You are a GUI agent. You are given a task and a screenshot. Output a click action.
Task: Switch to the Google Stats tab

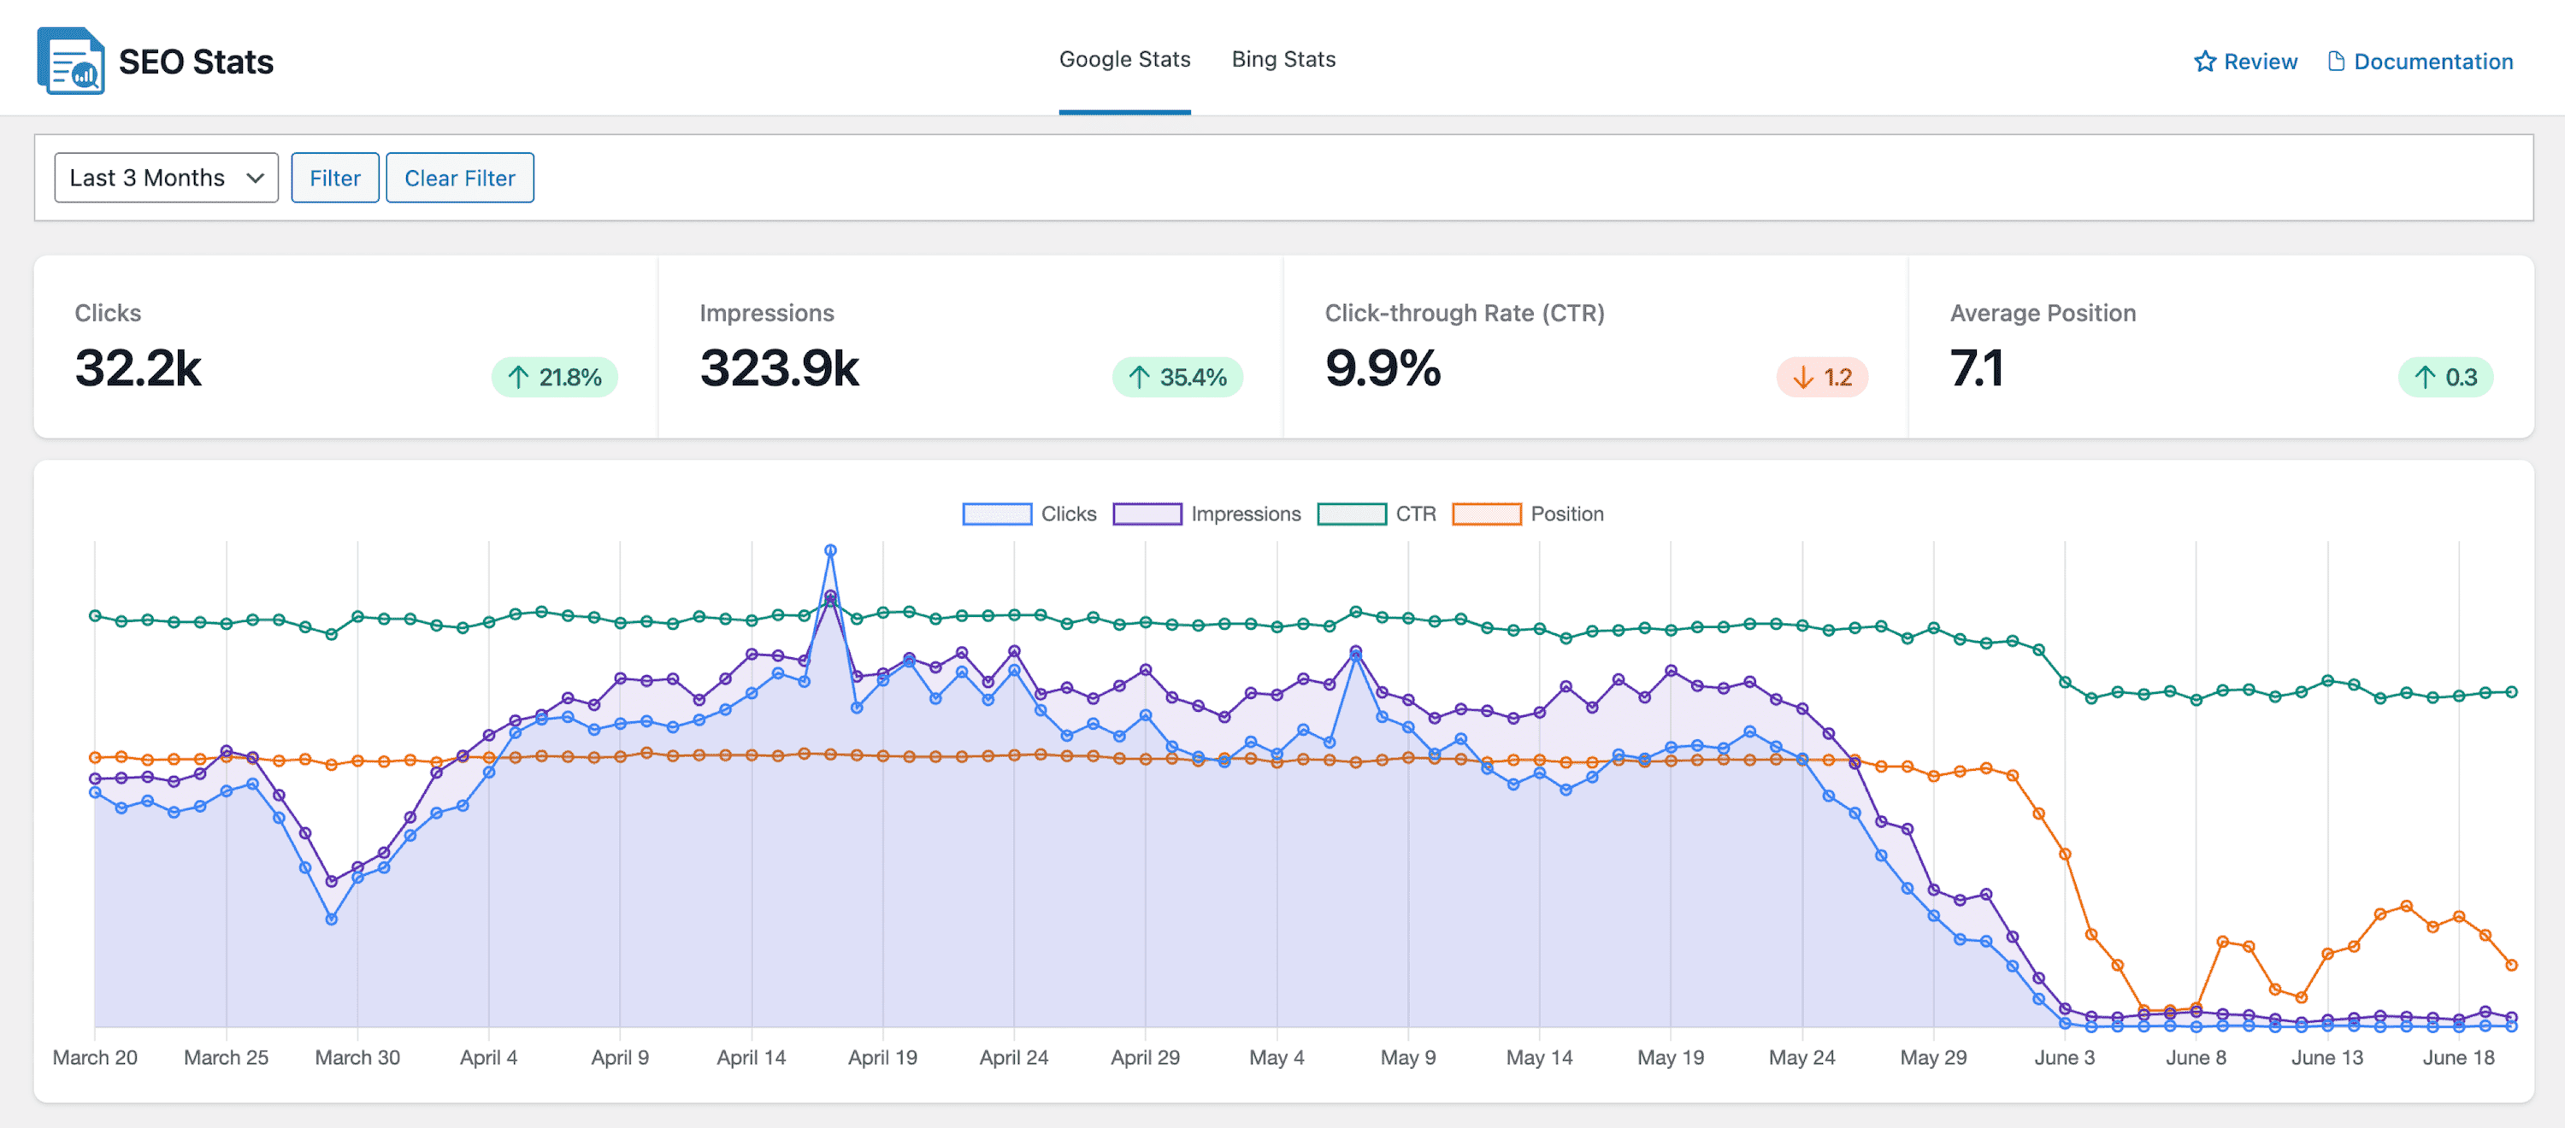(x=1124, y=60)
